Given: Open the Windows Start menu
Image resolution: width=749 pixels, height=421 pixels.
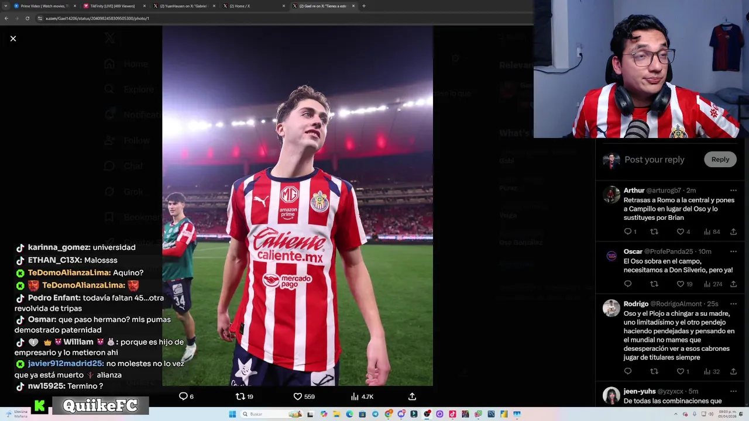Looking at the screenshot, I should [232, 414].
